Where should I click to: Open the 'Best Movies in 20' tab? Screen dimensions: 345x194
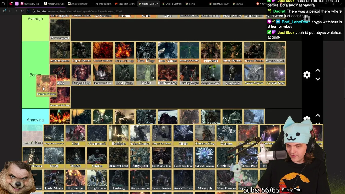click(x=219, y=4)
